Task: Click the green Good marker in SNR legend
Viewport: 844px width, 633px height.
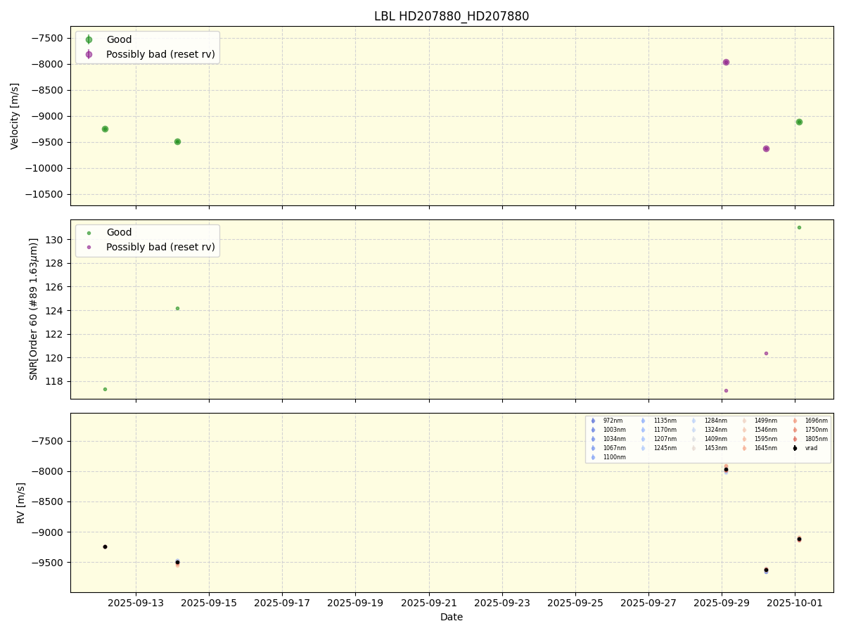Action: click(89, 233)
